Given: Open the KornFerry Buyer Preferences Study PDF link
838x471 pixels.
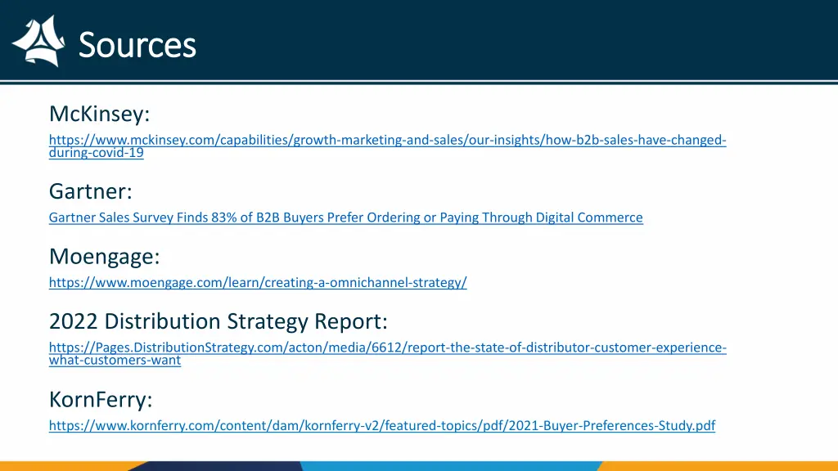Looking at the screenshot, I should click(x=382, y=425).
